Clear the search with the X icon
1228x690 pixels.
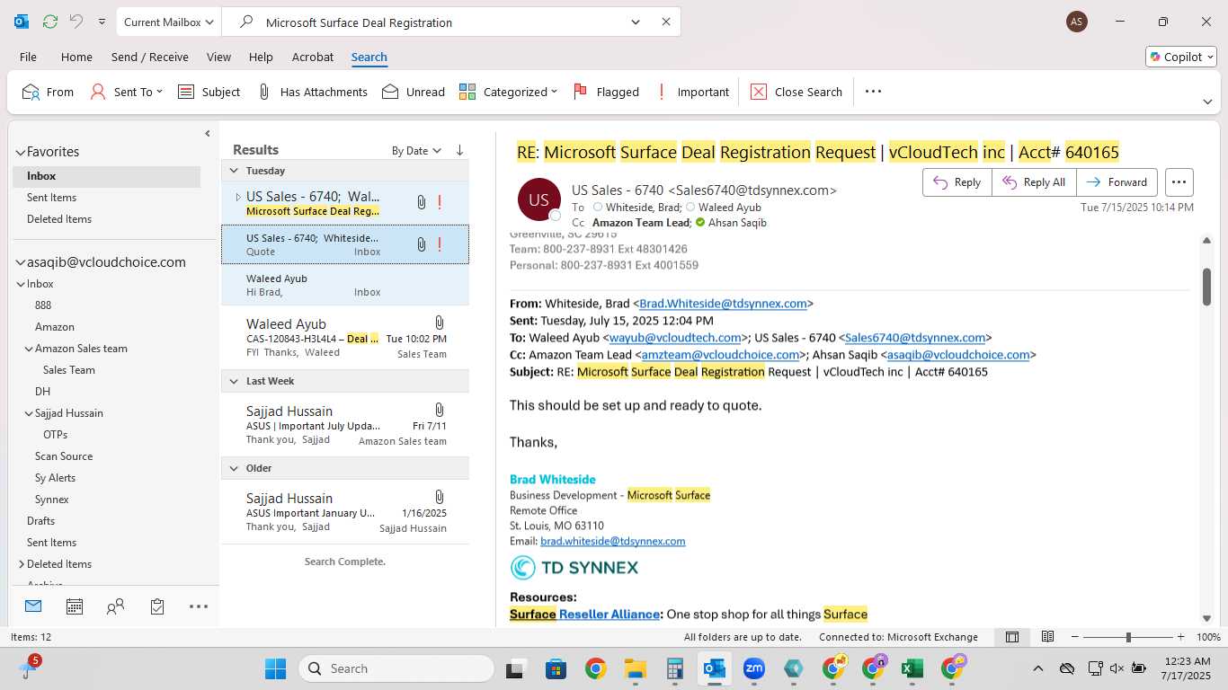point(666,22)
